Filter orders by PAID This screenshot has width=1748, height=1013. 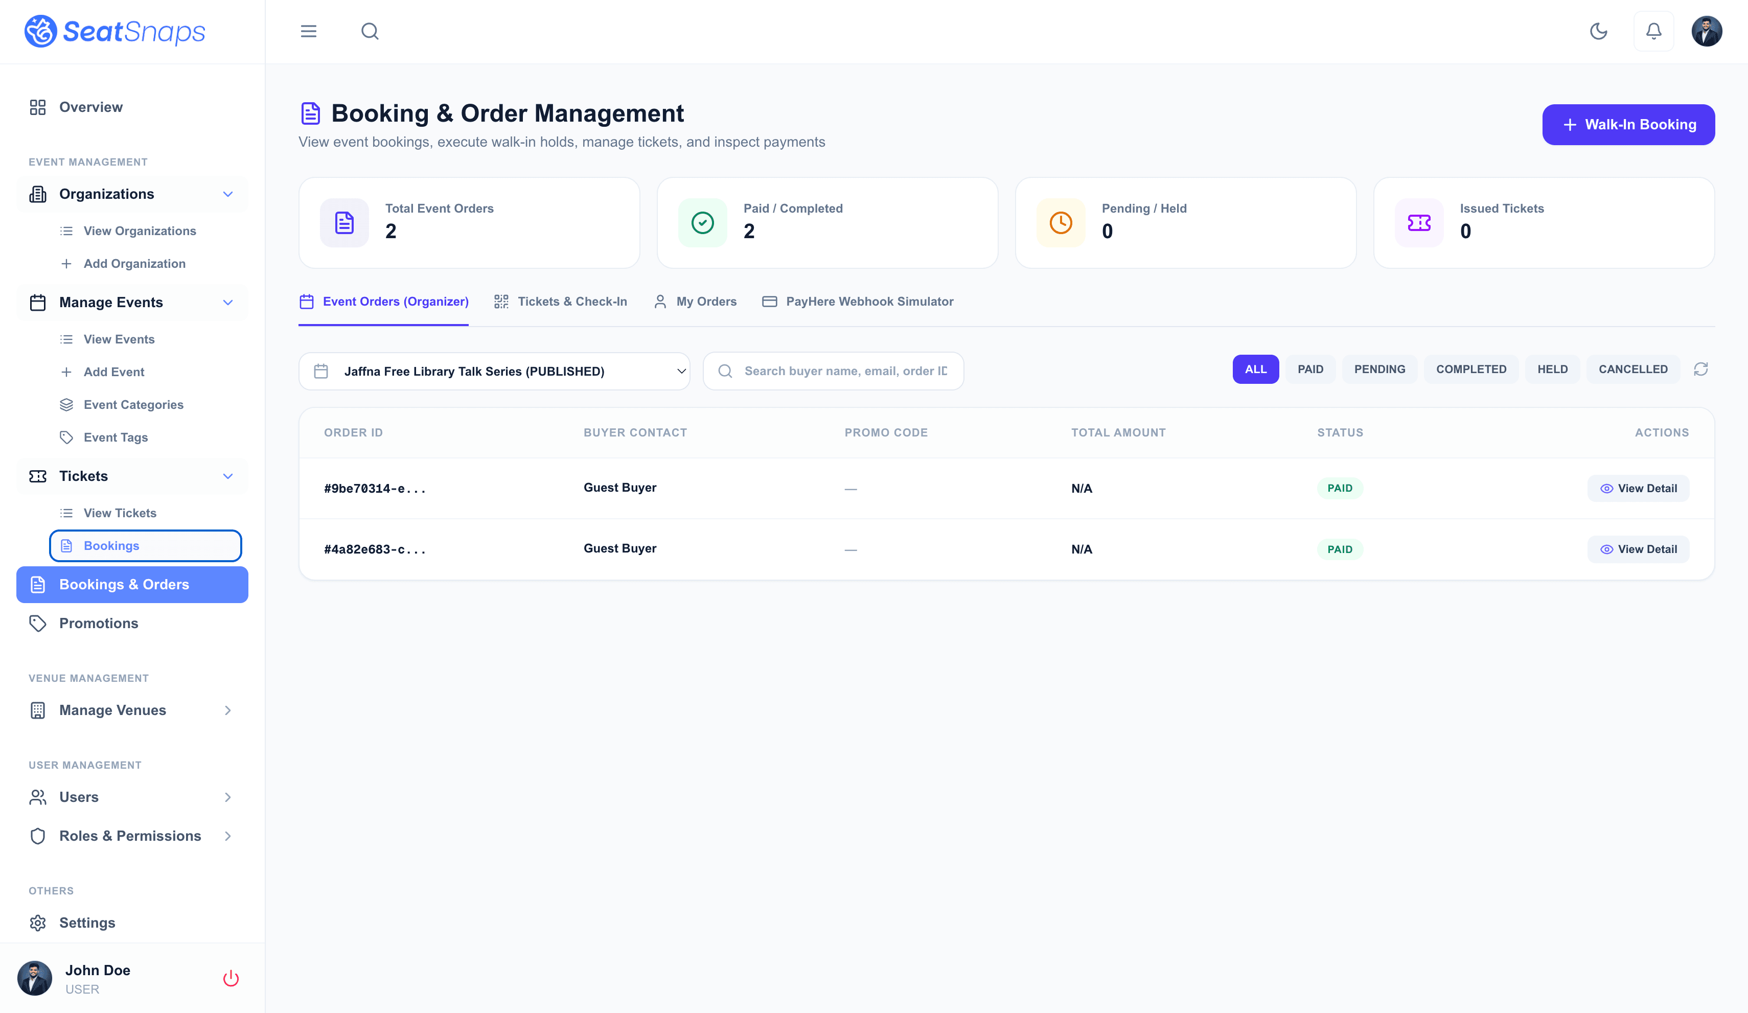point(1310,369)
